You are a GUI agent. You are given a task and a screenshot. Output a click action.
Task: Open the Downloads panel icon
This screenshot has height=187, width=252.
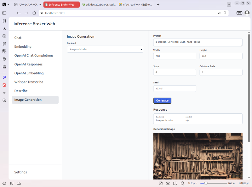click(4, 28)
